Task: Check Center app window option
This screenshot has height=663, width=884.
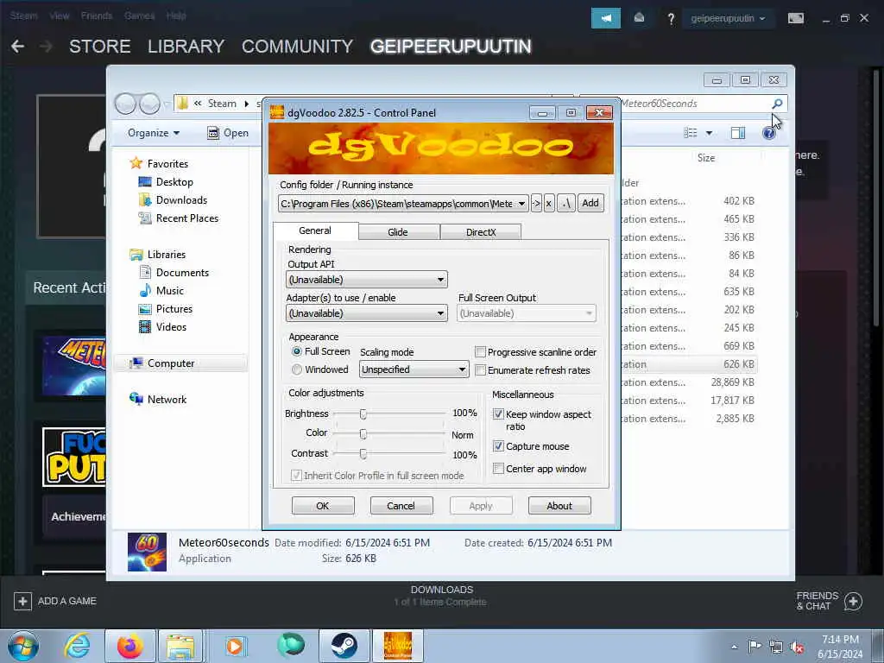Action: click(498, 469)
